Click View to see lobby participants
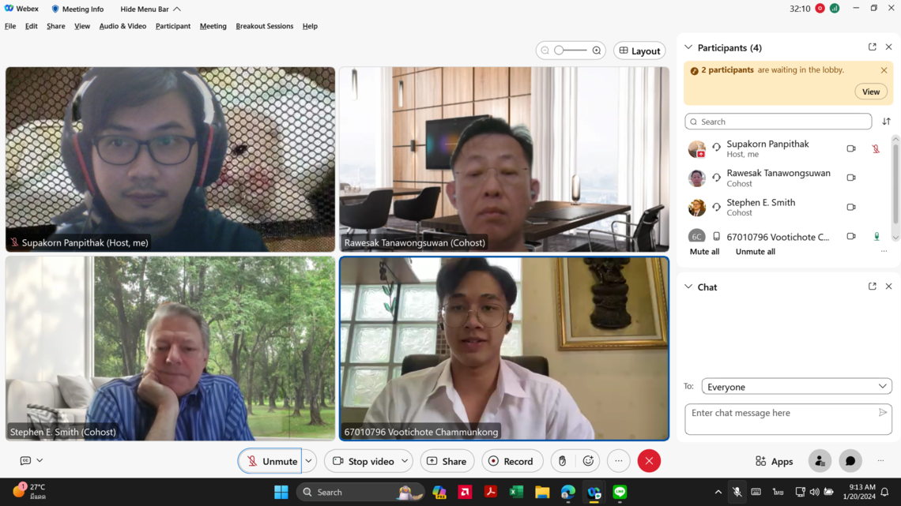 click(870, 92)
